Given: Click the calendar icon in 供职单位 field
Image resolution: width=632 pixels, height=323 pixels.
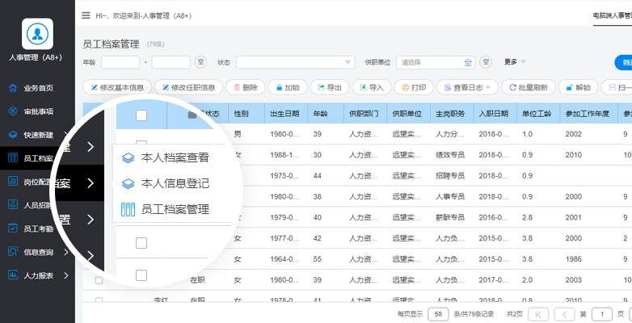Looking at the screenshot, I should 467,62.
